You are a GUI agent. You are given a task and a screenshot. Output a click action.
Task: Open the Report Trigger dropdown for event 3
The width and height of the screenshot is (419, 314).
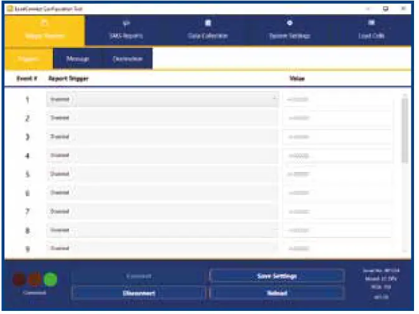pos(162,136)
